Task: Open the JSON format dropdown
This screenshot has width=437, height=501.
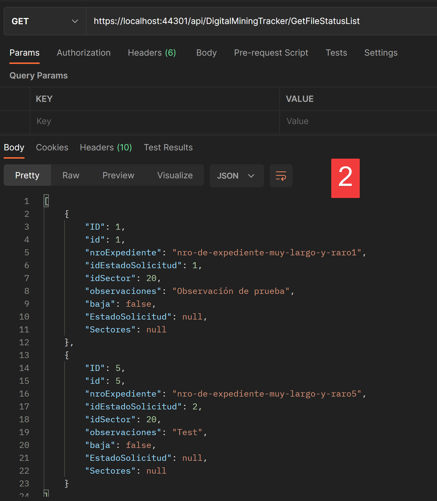Action: point(236,176)
